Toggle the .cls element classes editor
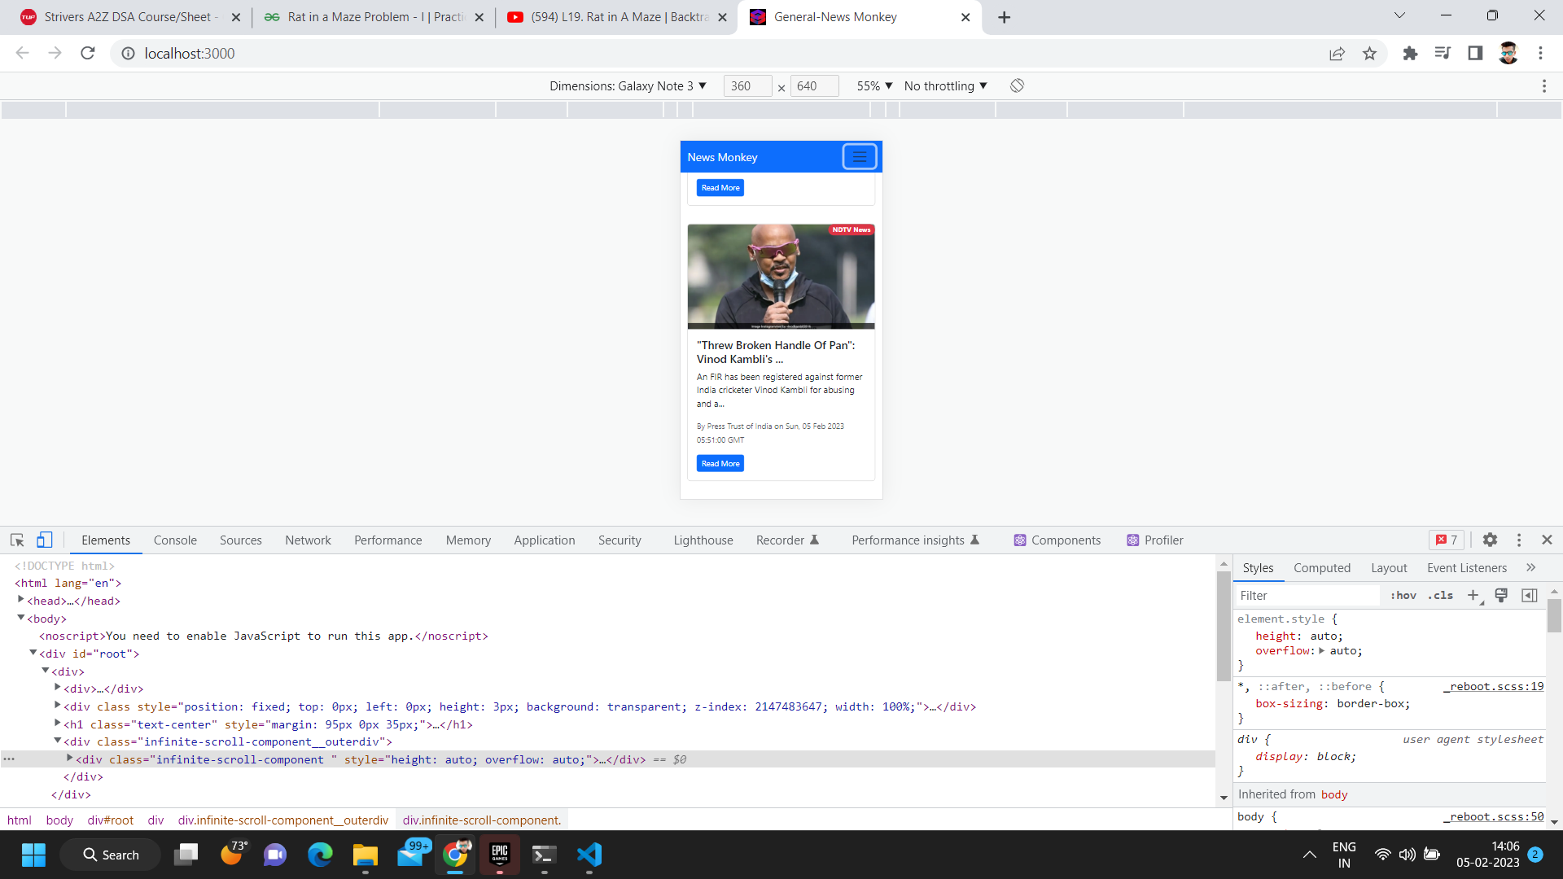The image size is (1563, 879). coord(1441,595)
